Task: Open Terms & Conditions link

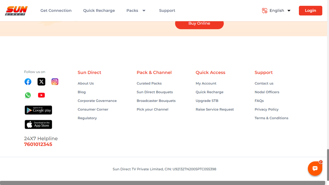Action: 271,118
